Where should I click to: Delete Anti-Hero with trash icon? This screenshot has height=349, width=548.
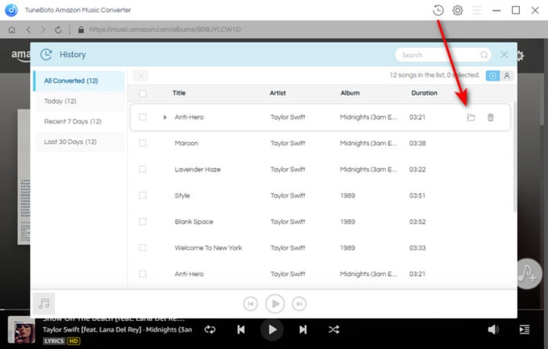click(x=490, y=117)
